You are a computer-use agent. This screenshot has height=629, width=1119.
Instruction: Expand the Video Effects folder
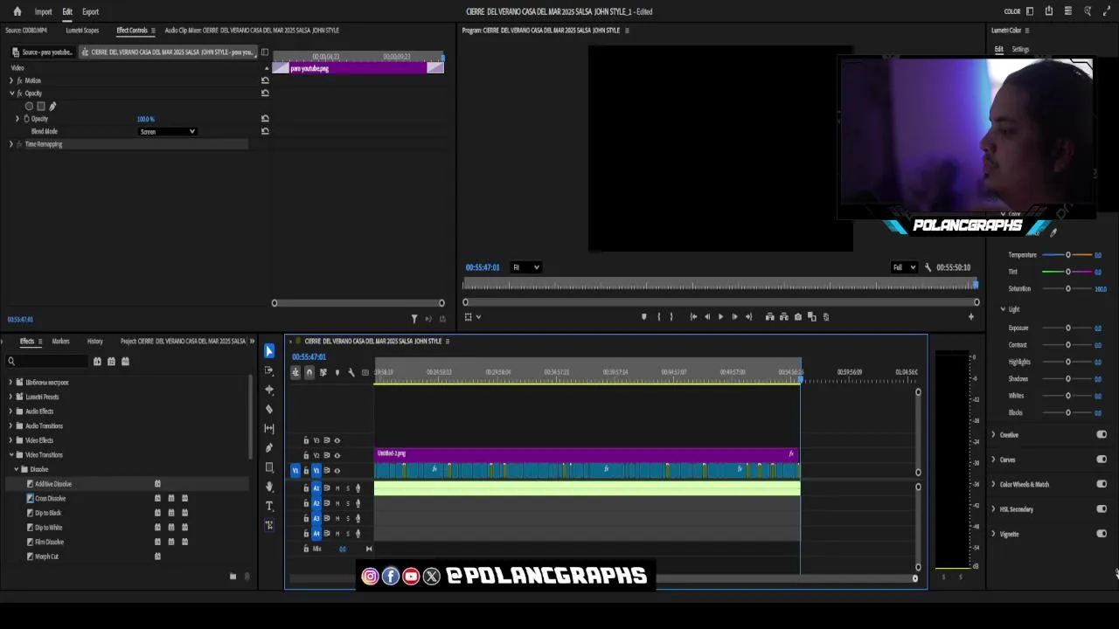10,440
